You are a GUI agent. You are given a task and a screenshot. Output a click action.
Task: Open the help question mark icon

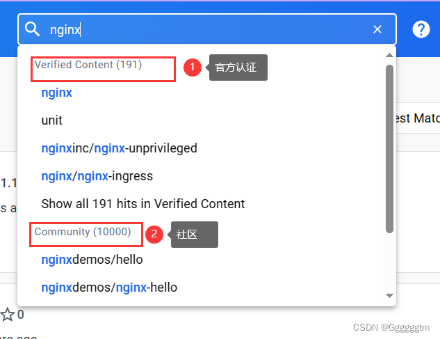421,29
